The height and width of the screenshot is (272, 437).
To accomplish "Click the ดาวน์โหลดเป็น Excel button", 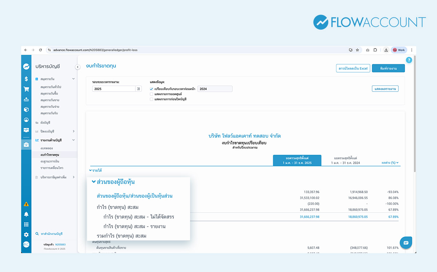I will 353,68.
